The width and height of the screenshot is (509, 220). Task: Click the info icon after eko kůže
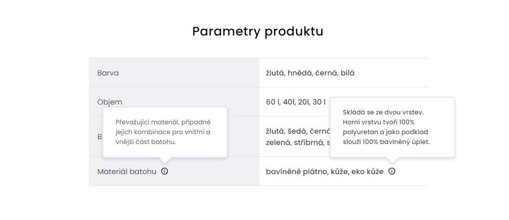tap(392, 171)
